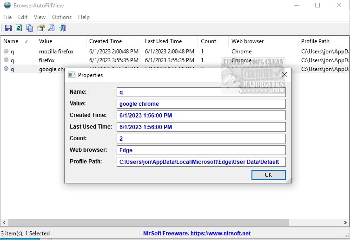Click the Created Time field in dialog
350x240 pixels.
[201, 116]
